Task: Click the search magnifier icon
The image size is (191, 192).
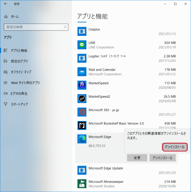Action: point(65,27)
